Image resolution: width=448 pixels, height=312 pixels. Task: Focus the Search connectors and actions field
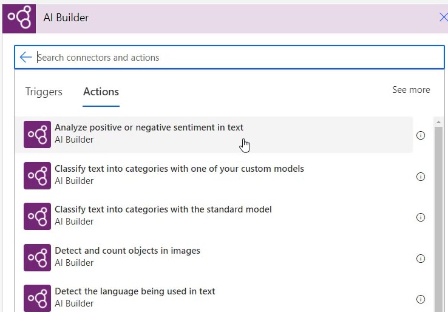coord(239,58)
